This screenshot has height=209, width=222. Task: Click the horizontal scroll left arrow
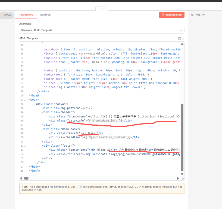(21, 178)
